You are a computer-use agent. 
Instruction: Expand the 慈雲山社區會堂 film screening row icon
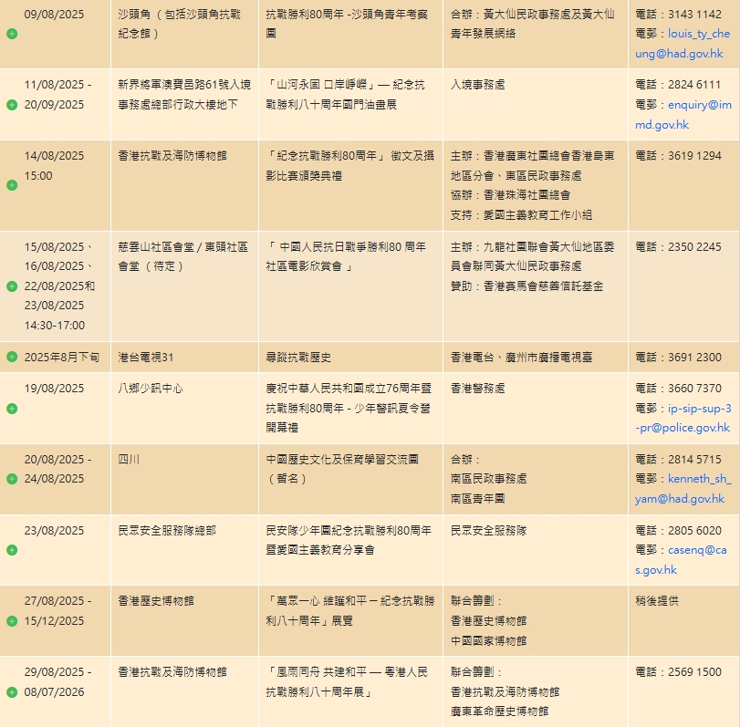click(12, 286)
